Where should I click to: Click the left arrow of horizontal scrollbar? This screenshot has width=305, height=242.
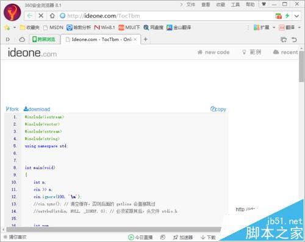tap(3, 230)
